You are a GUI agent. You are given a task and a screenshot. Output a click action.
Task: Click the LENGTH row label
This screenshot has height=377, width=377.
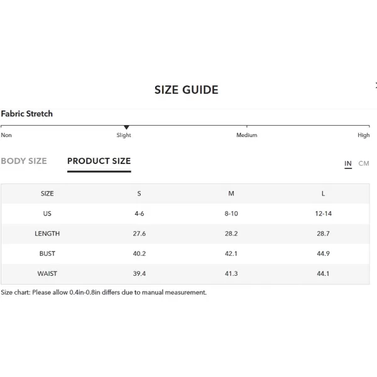[x=47, y=234]
